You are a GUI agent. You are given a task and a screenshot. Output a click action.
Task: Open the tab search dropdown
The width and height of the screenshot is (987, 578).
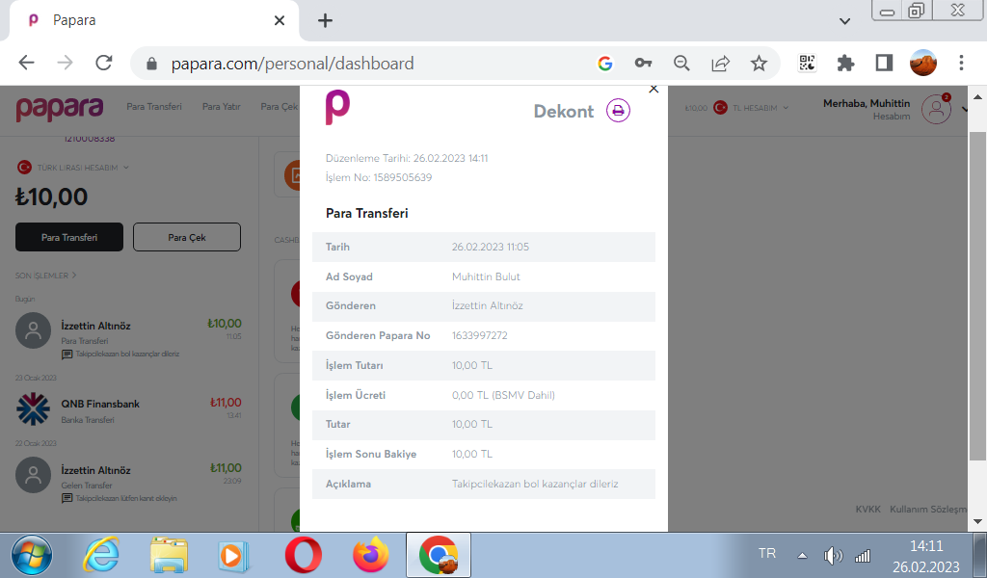coord(844,21)
